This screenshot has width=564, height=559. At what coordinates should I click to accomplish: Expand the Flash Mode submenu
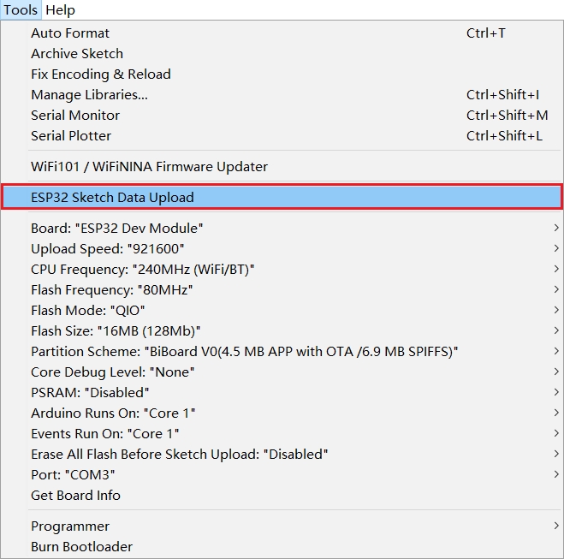tap(88, 311)
